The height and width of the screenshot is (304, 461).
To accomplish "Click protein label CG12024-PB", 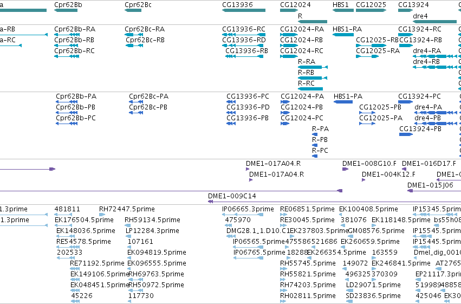I will pyautogui.click(x=302, y=107).
